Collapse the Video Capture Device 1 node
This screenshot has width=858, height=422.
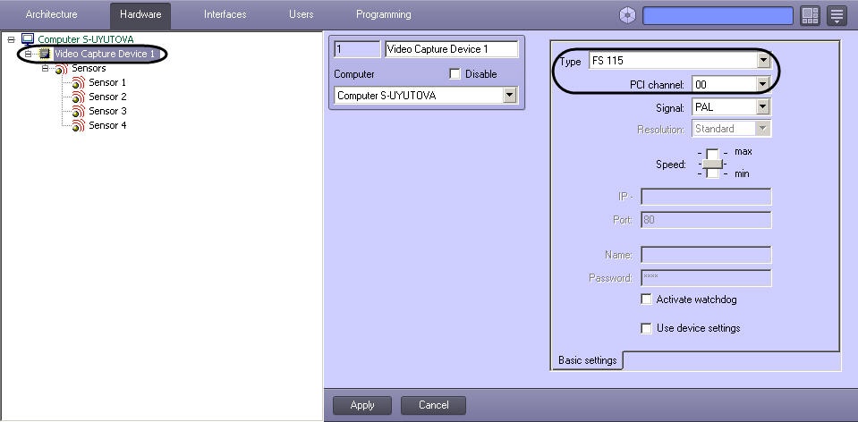29,54
